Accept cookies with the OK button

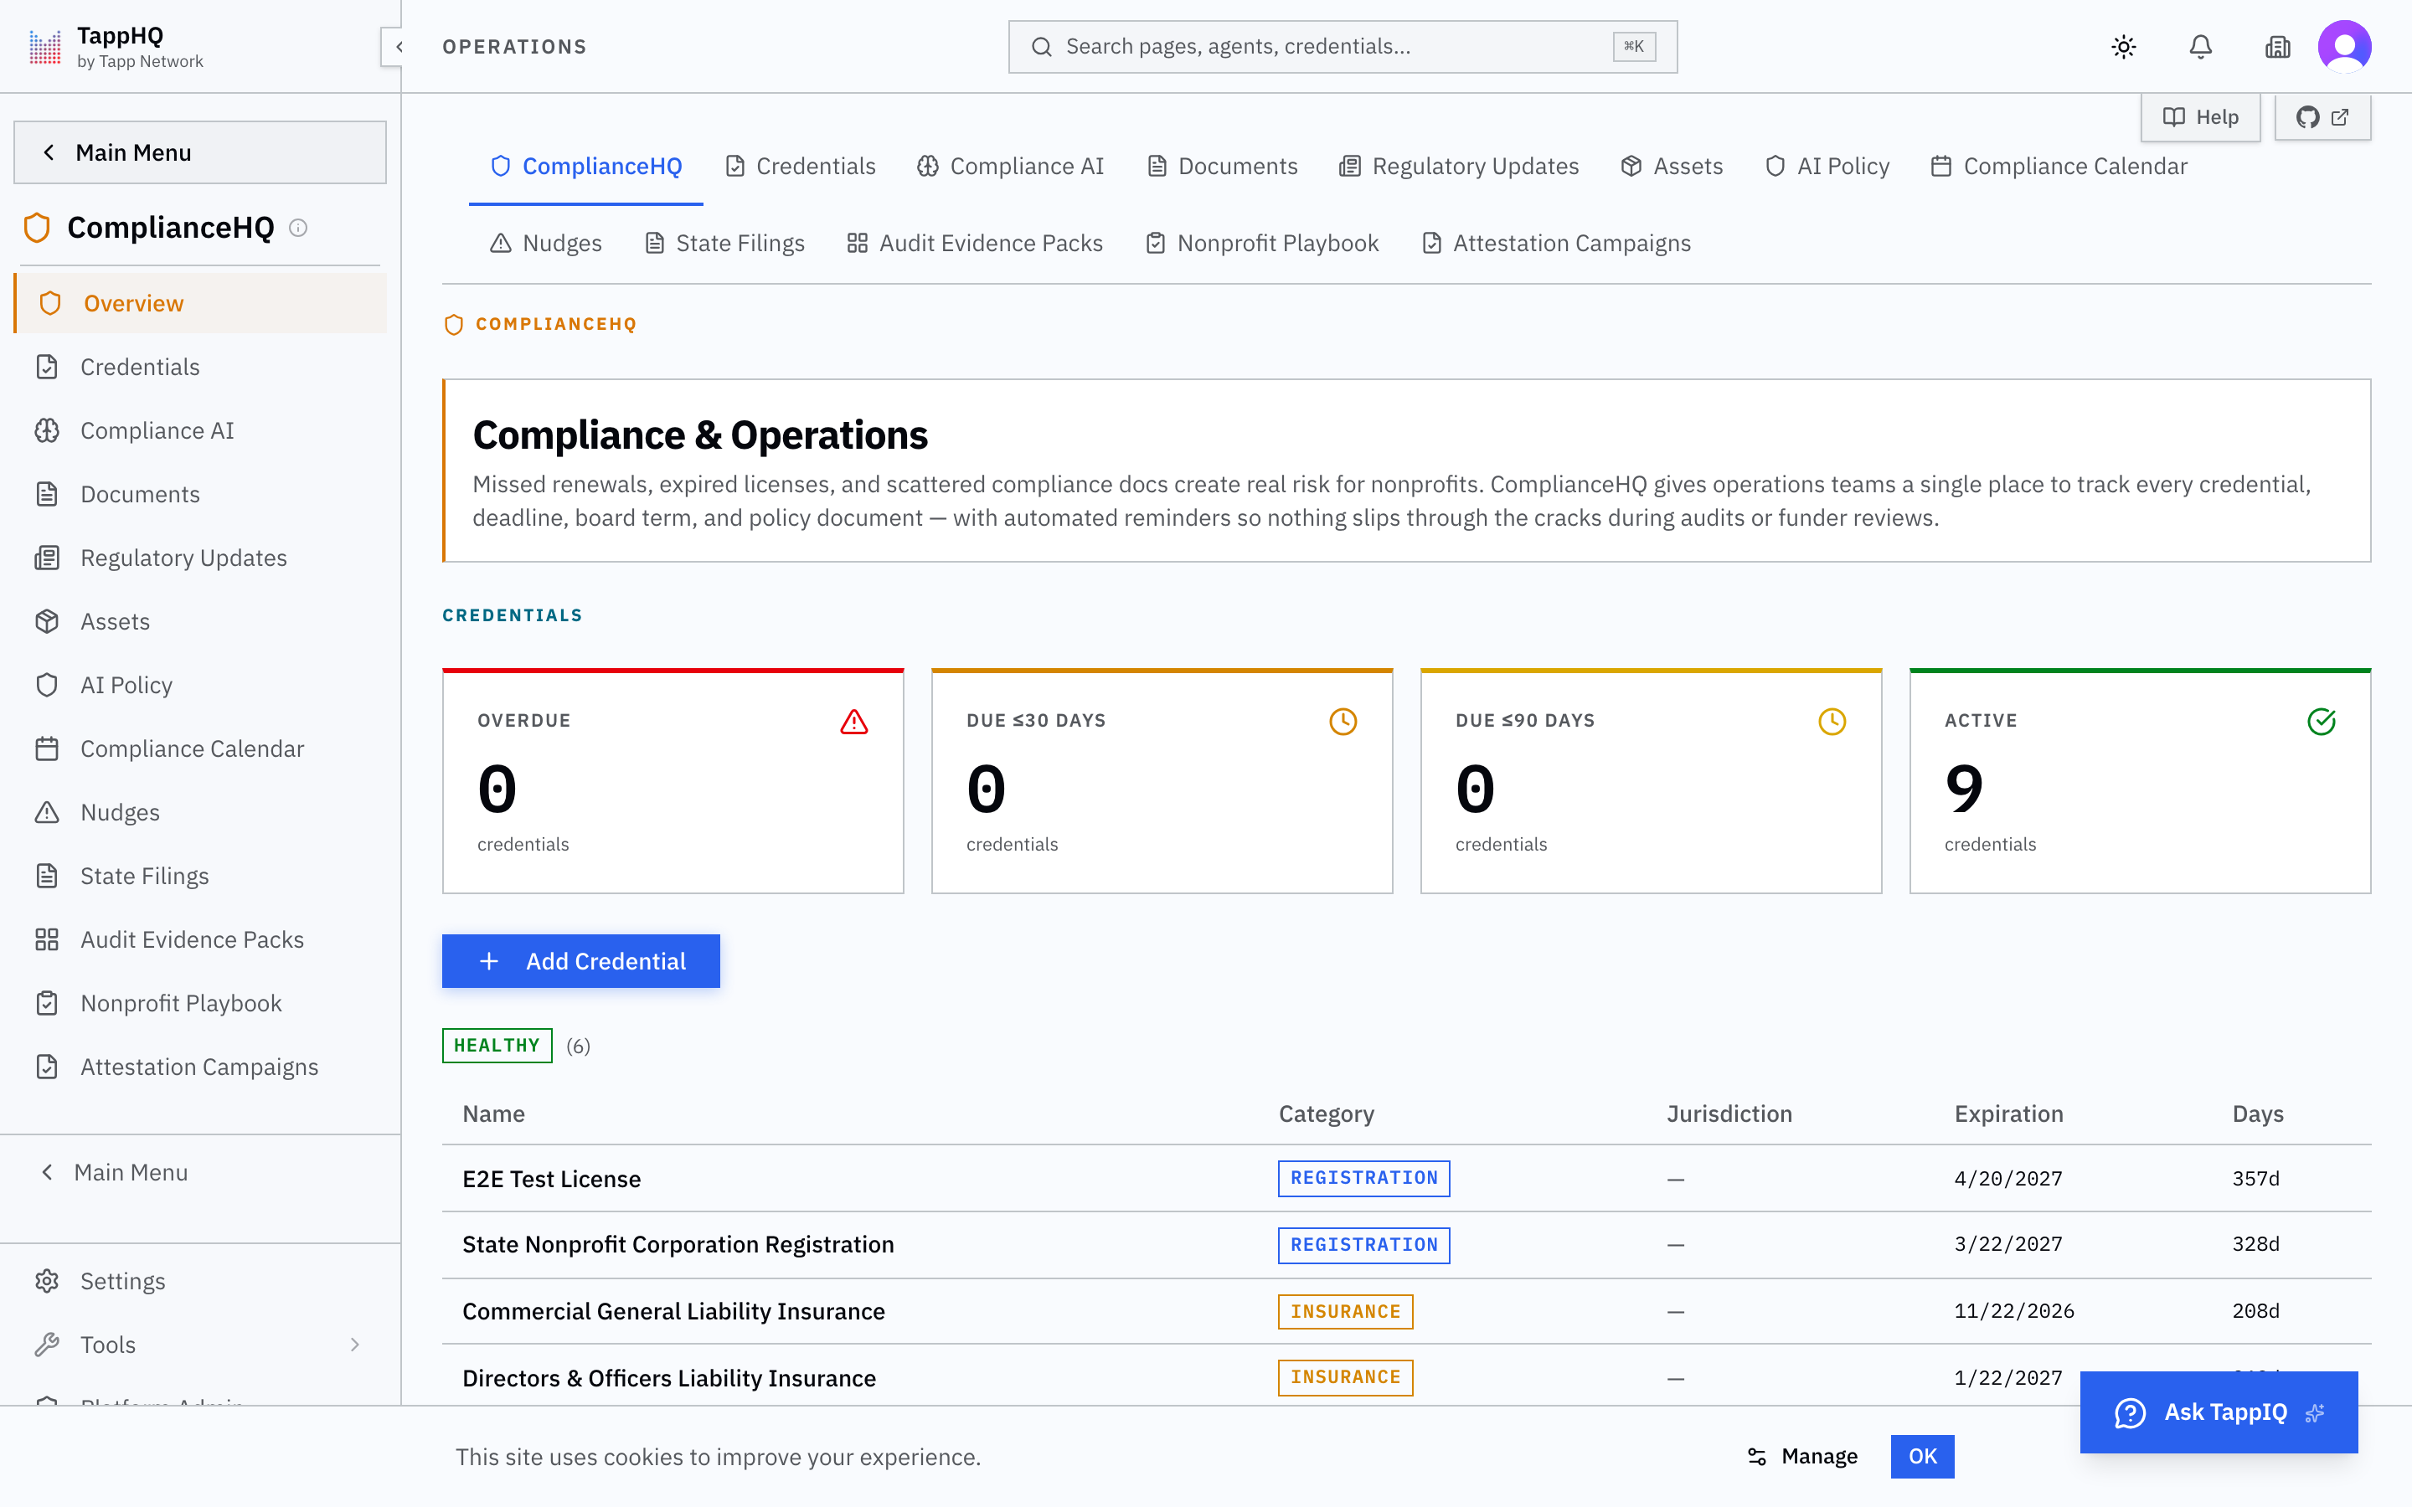(x=1921, y=1456)
